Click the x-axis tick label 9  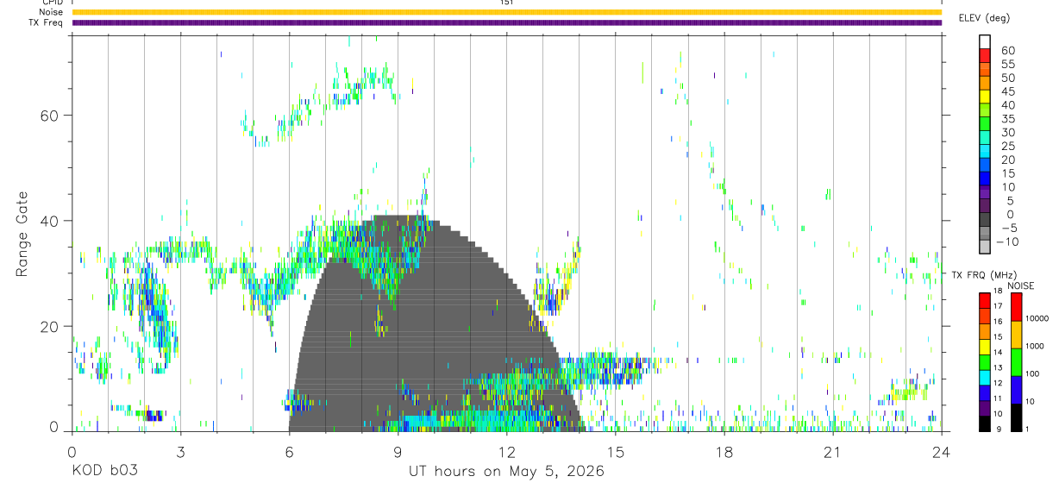398,451
